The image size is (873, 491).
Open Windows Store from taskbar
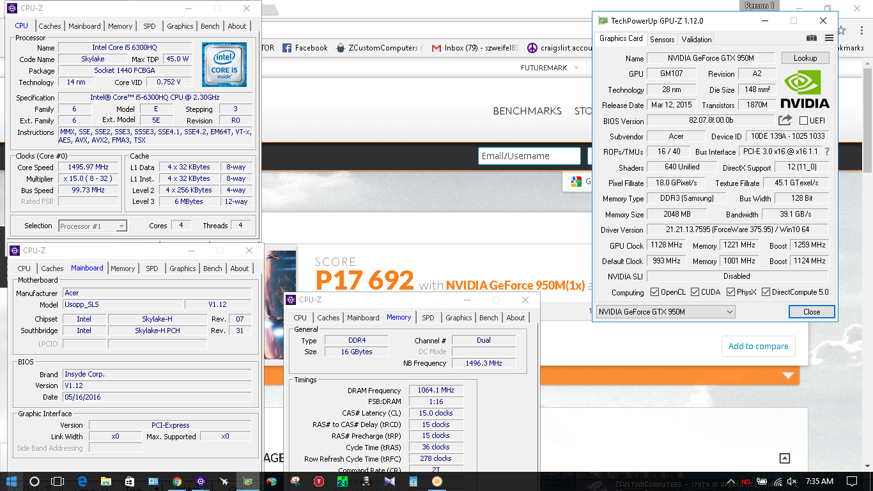tap(130, 481)
